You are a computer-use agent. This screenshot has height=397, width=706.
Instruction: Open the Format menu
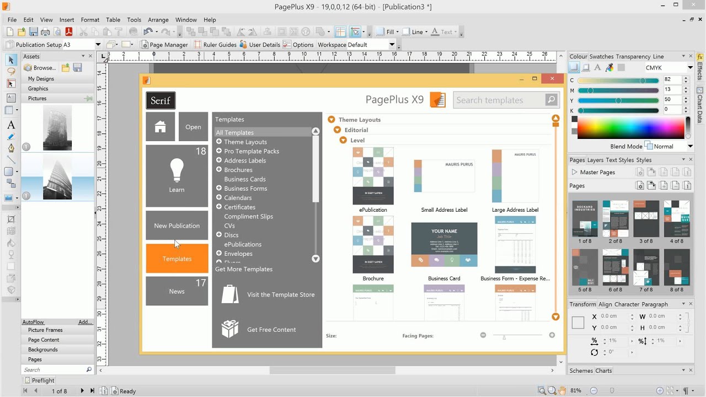coord(90,20)
